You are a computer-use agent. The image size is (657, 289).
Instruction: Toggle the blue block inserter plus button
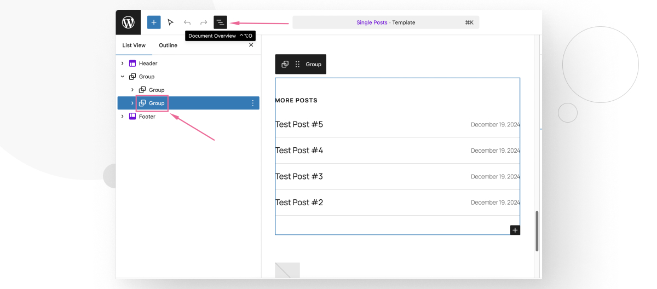pos(154,22)
